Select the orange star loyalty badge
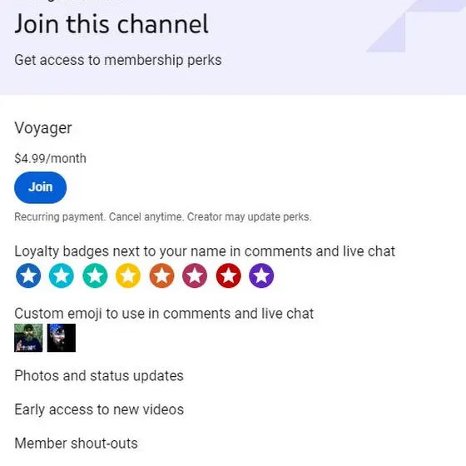Screen dimensions: 466x466 pos(161,275)
